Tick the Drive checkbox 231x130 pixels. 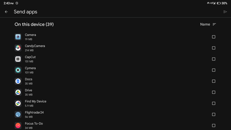214,92
